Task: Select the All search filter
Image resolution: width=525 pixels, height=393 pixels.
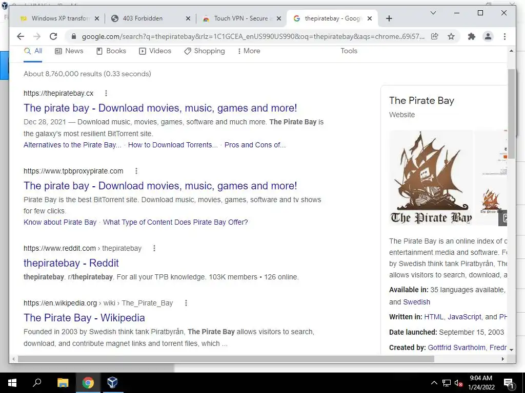Action: click(x=33, y=51)
